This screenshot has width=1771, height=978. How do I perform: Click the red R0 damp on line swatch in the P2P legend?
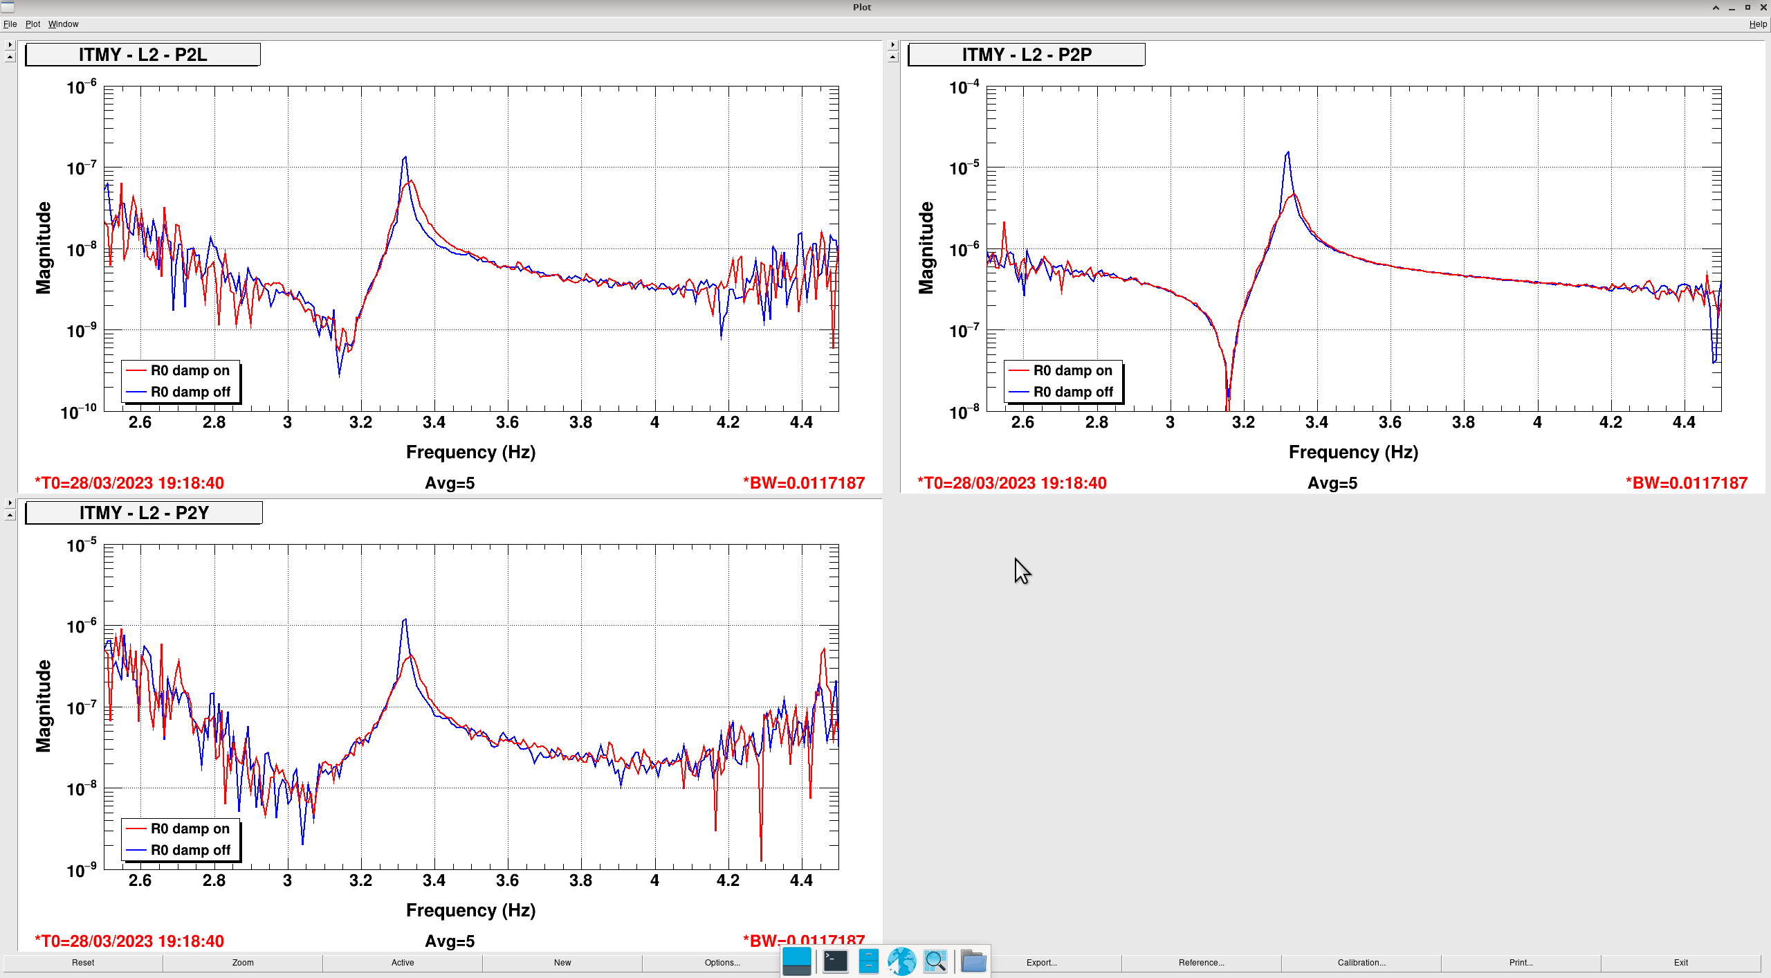[x=1018, y=371]
